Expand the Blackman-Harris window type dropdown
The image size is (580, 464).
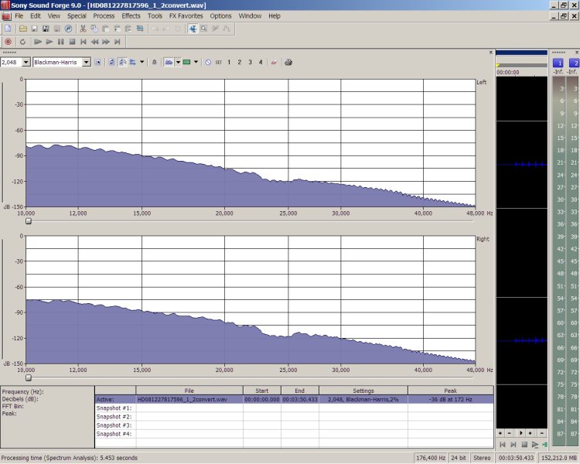point(86,62)
